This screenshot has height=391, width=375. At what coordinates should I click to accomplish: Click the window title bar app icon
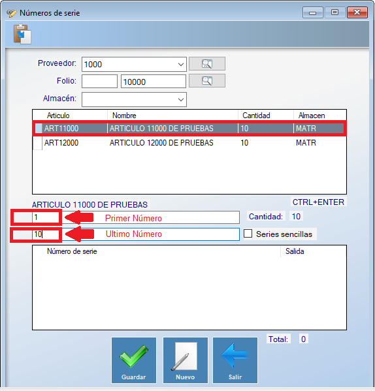pos(12,13)
